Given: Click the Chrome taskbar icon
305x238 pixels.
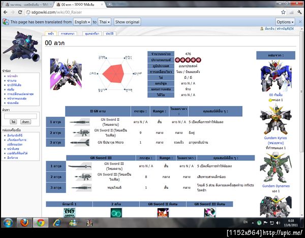Looking at the screenshot, I should [41, 223].
